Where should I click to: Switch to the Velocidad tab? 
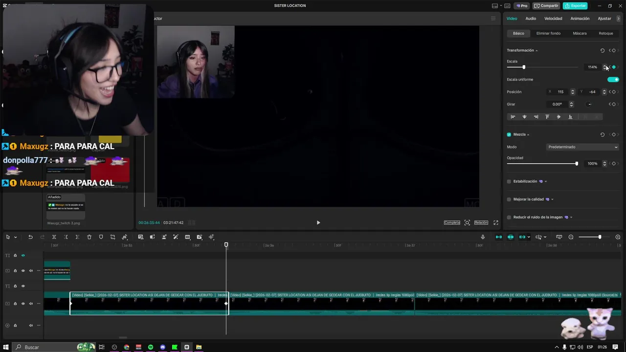pos(553,19)
